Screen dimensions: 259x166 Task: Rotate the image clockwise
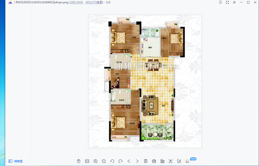(120, 161)
